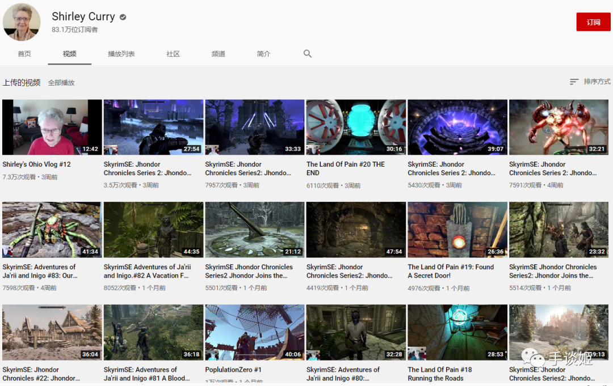Click the 7.3万次观看 view count text
This screenshot has height=386, width=613.
[19, 177]
